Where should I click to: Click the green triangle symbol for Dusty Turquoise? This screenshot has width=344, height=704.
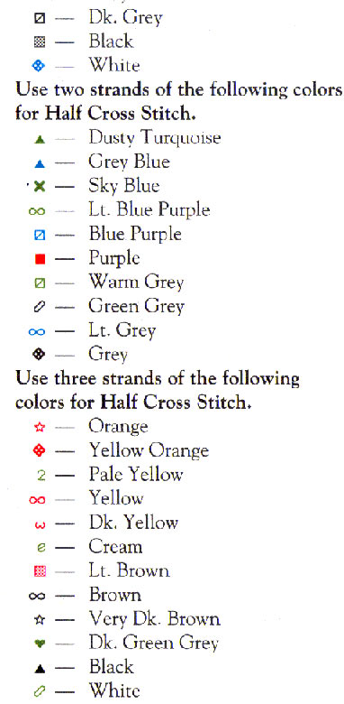pos(40,140)
